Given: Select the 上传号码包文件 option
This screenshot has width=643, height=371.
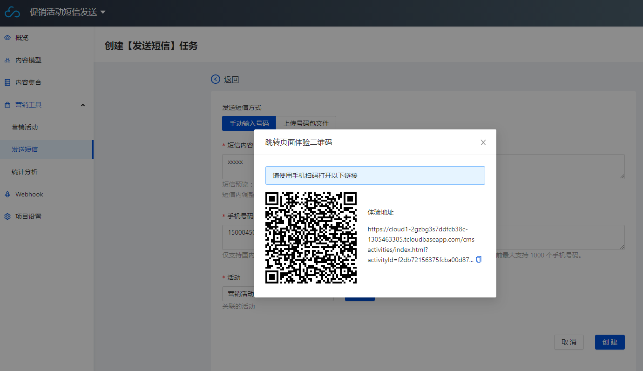Looking at the screenshot, I should coord(306,123).
